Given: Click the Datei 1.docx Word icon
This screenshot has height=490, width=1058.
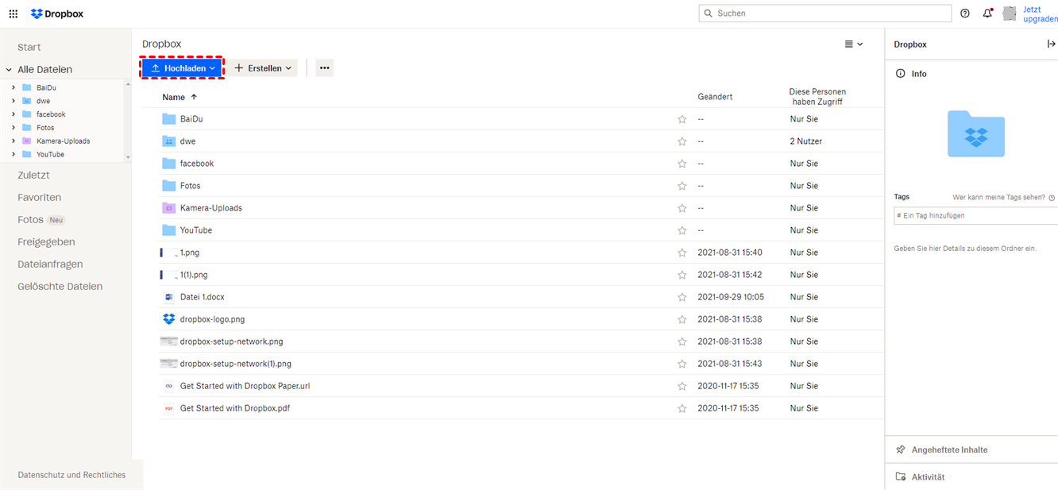Looking at the screenshot, I should (168, 297).
